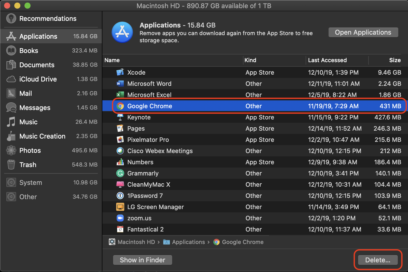Click the Fantastical 2 calendar icon
Image resolution: width=408 pixels, height=272 pixels.
point(120,229)
